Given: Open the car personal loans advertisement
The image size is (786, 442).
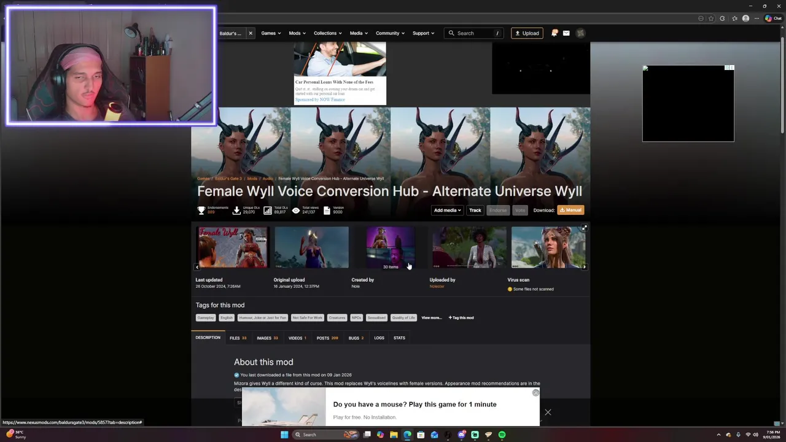Looking at the screenshot, I should click(340, 74).
